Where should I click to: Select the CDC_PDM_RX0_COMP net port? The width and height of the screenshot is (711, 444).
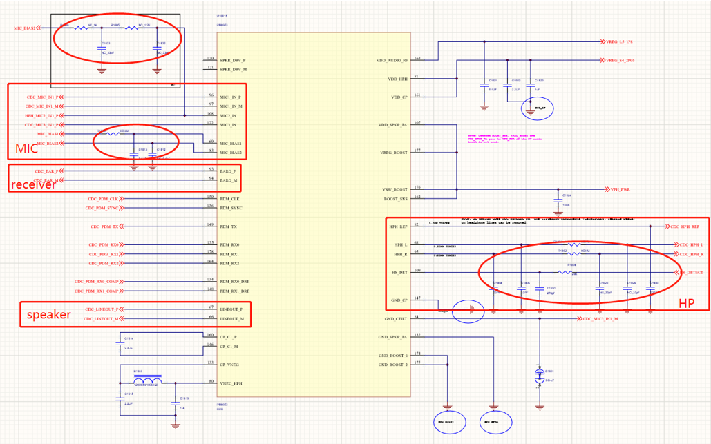[x=99, y=282]
